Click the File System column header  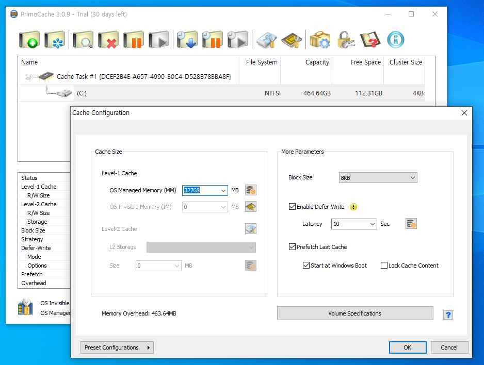pyautogui.click(x=260, y=62)
